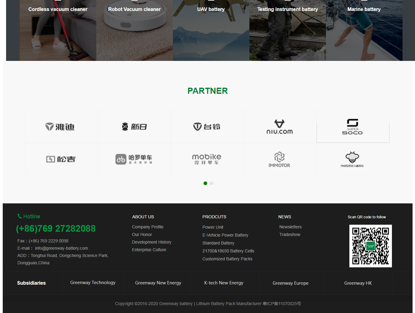Image resolution: width=415 pixels, height=313 pixels.
Task: Click the mobike partner logo
Action: [x=207, y=159]
